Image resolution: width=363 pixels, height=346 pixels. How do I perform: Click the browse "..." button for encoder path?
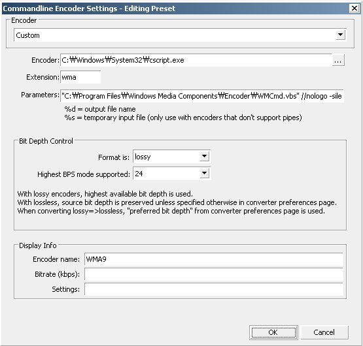tap(338, 60)
